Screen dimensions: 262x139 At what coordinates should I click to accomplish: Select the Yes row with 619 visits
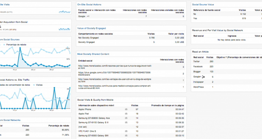(227, 18)
